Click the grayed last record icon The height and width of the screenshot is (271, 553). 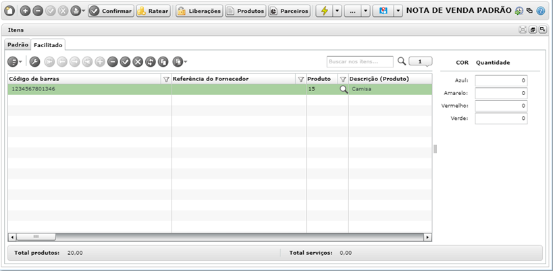click(87, 62)
